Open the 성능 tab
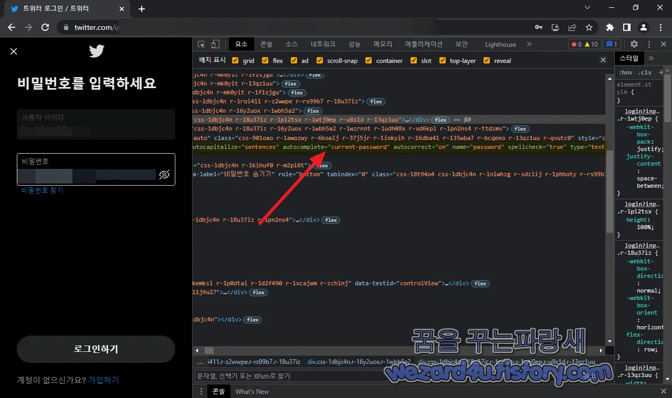The height and width of the screenshot is (398, 672). [x=355, y=45]
